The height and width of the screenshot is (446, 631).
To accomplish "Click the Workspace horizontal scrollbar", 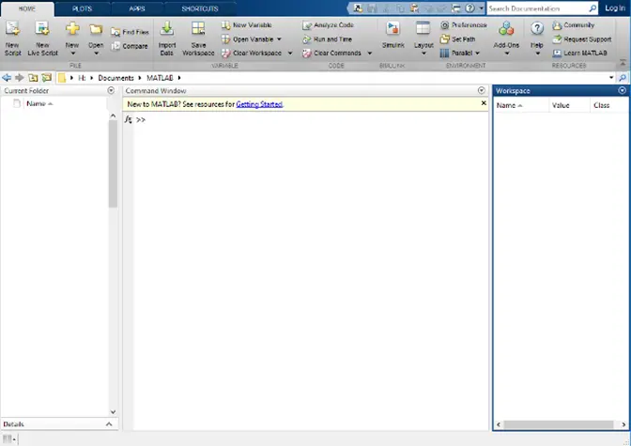I will click(x=559, y=424).
